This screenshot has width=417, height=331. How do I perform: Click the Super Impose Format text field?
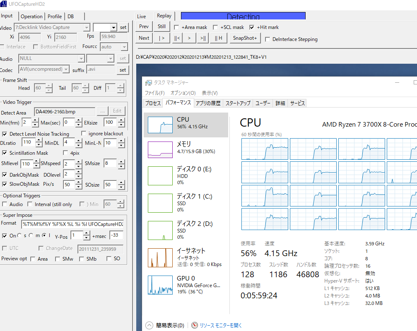pos(72,224)
